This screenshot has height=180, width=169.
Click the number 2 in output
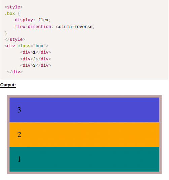coord(19,134)
